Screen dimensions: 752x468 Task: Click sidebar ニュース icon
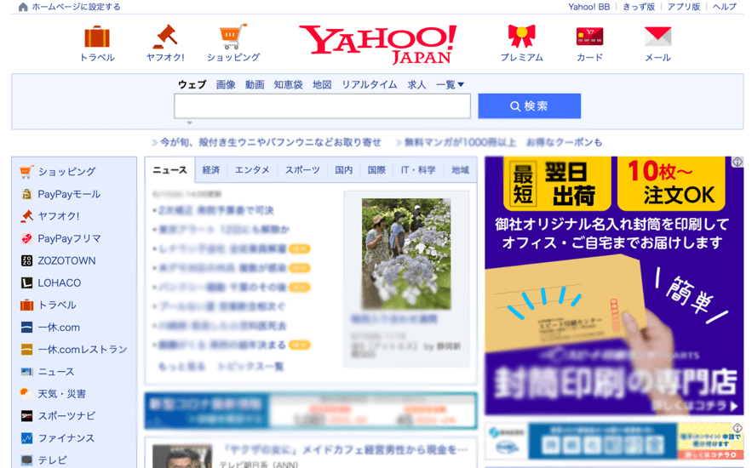pyautogui.click(x=26, y=372)
